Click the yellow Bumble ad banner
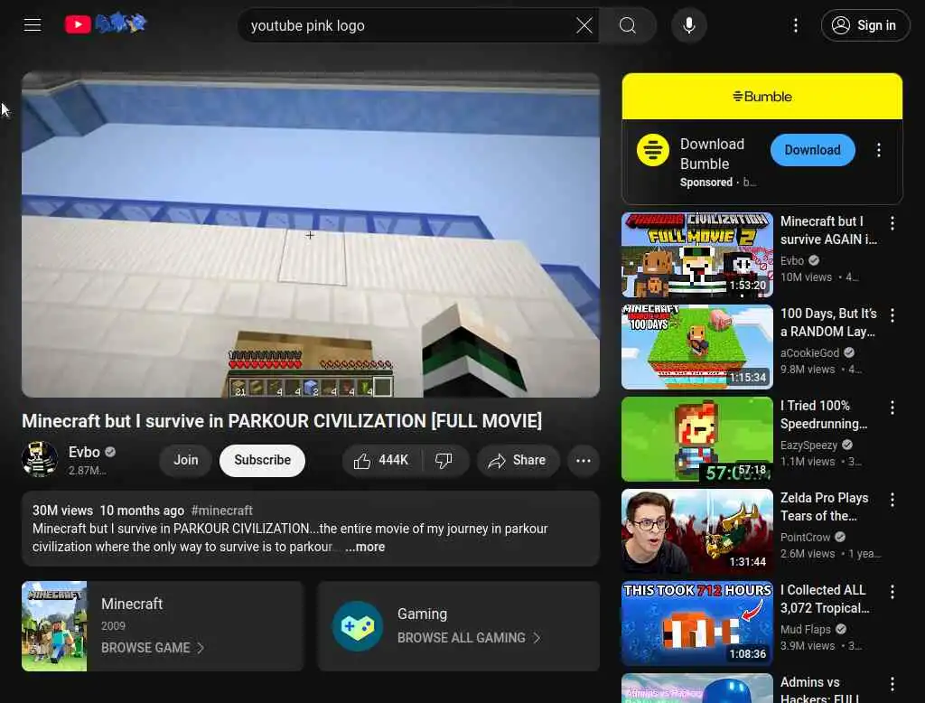925x703 pixels. [762, 96]
